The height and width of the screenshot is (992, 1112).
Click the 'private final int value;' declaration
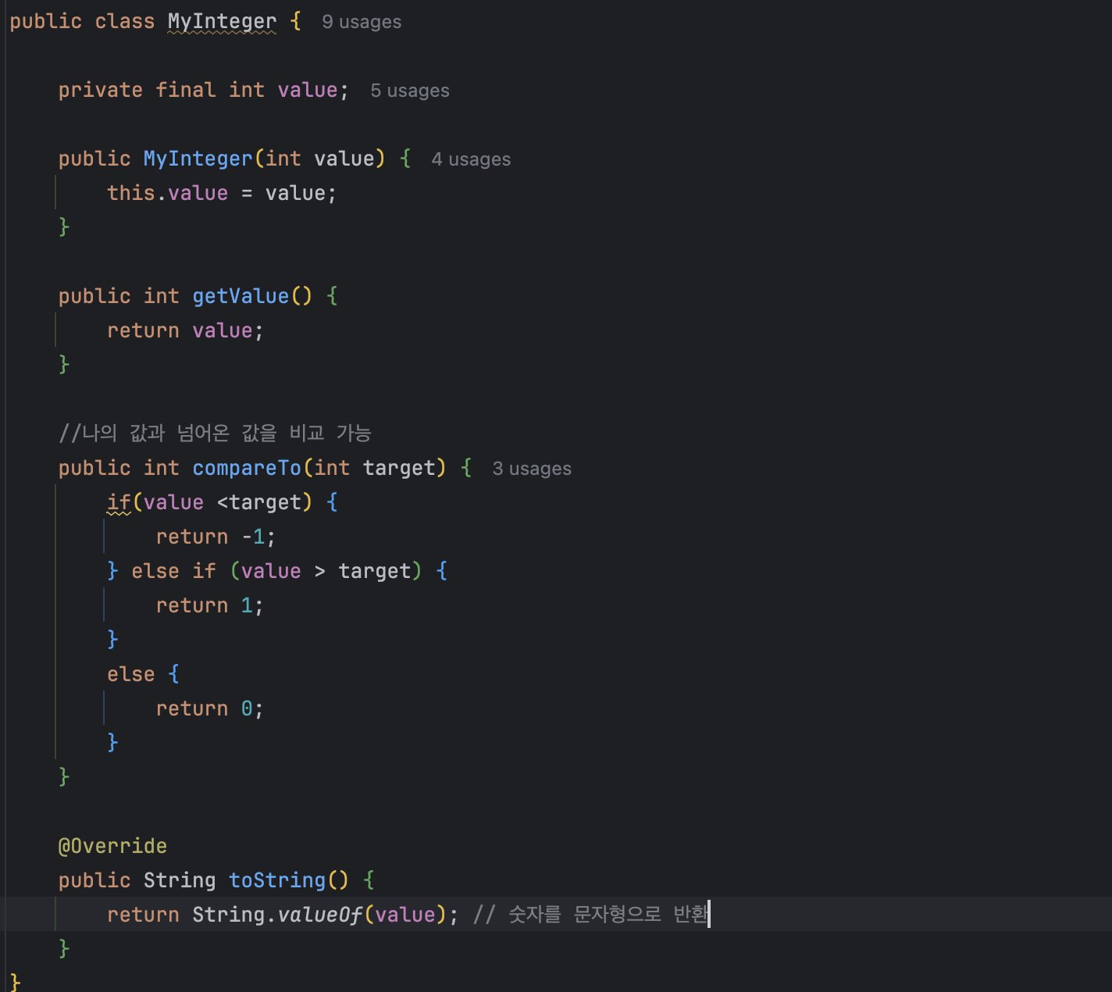(x=203, y=90)
